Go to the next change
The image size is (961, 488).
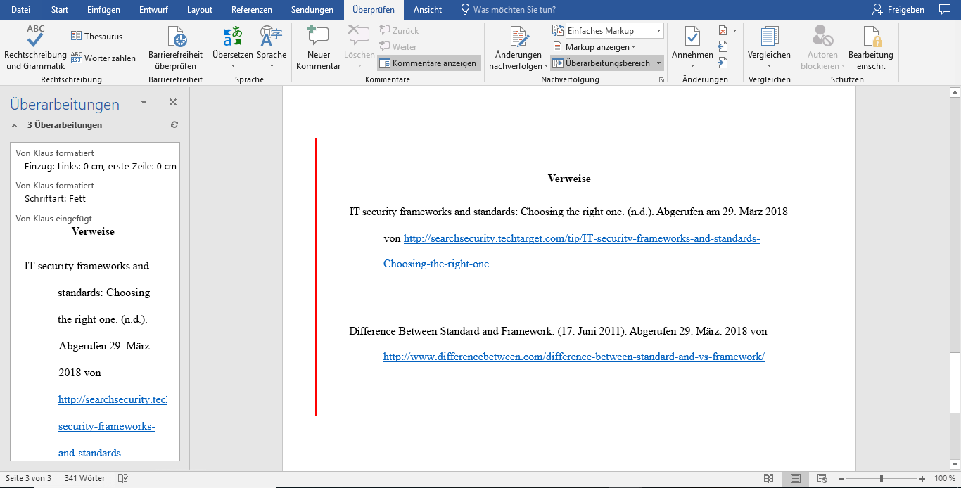pos(723,63)
